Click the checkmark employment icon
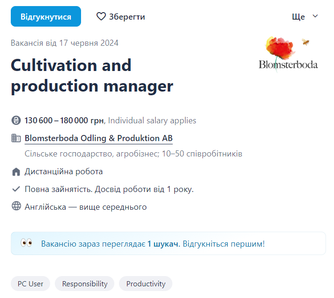Screen dimensions: 334x298 16,189
